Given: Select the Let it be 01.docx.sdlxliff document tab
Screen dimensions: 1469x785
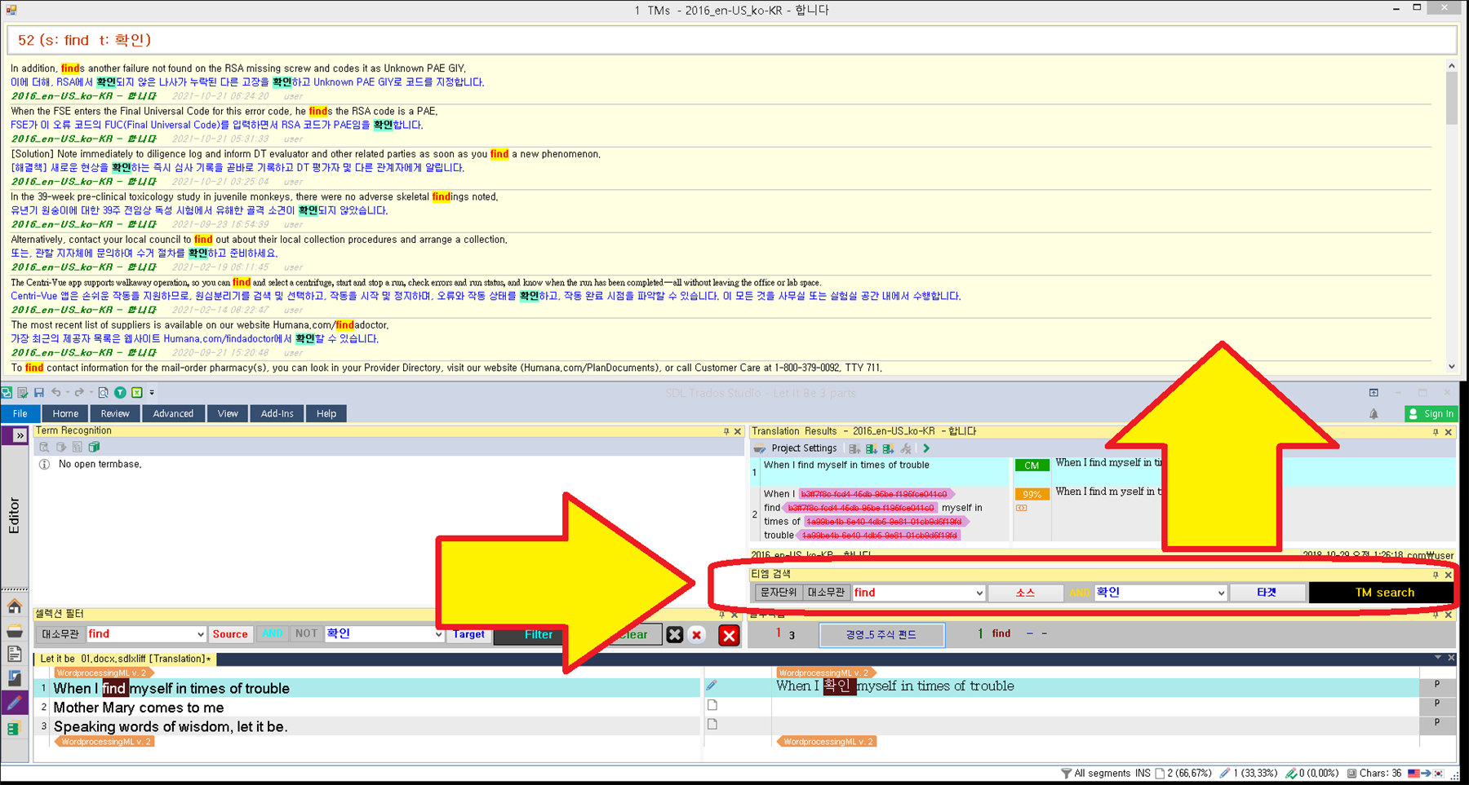Looking at the screenshot, I should tap(125, 659).
